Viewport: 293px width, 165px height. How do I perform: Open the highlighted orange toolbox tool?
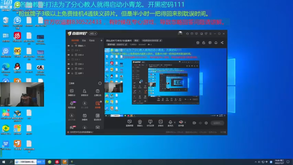pyautogui.click(x=97, y=105)
